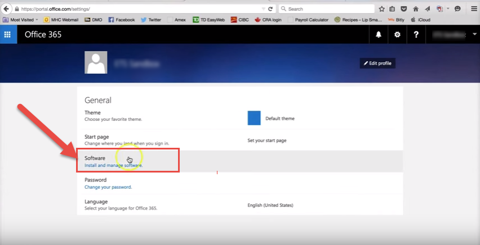Reload the page with the refresh icon
The image size is (480, 245).
[x=270, y=9]
